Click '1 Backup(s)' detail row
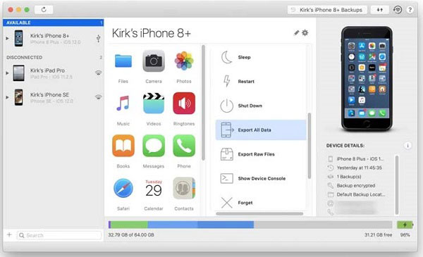Image resolution: width=423 pixels, height=257 pixels. point(344,177)
